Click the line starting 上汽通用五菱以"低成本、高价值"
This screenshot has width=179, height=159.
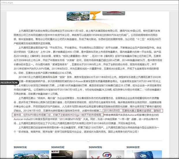tap(89, 98)
